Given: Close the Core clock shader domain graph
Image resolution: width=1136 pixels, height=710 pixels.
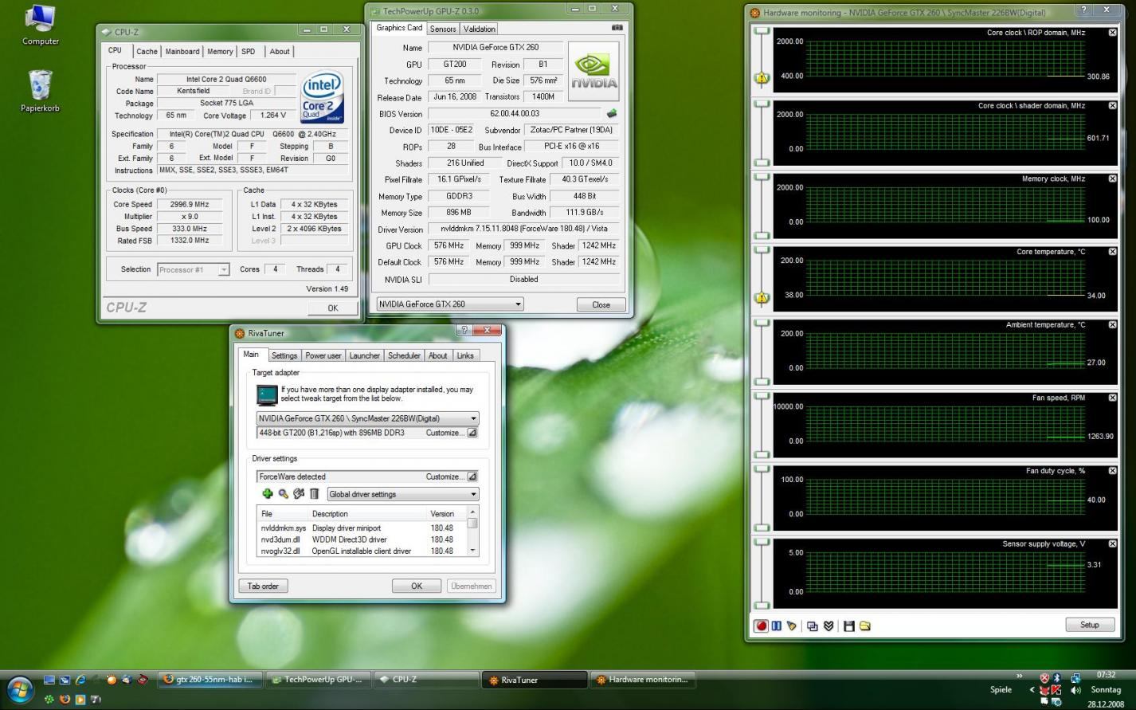Looking at the screenshot, I should (x=1112, y=106).
